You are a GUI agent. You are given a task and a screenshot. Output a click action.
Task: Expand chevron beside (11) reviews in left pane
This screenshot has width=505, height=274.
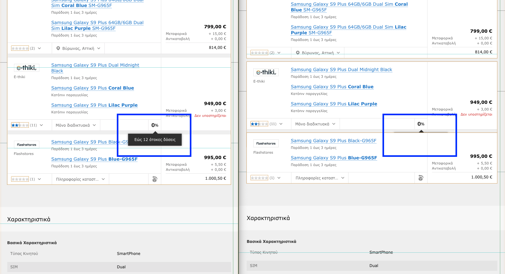point(41,125)
